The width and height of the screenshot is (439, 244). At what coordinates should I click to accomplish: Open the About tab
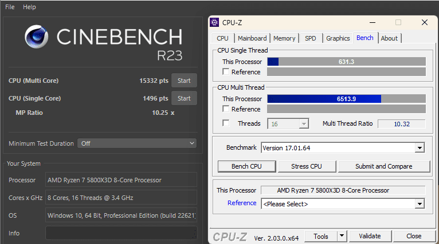[389, 38]
